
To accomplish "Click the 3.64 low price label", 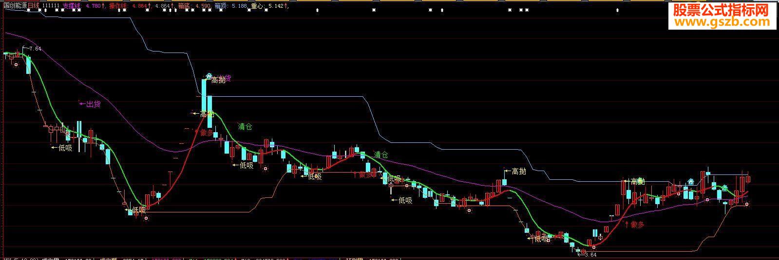I will pos(590,254).
